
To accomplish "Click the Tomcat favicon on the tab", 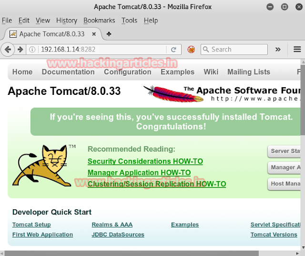I will pos(13,34).
